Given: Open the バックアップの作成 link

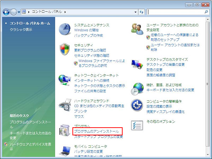Looking at the screenshot, I should point(88,36).
